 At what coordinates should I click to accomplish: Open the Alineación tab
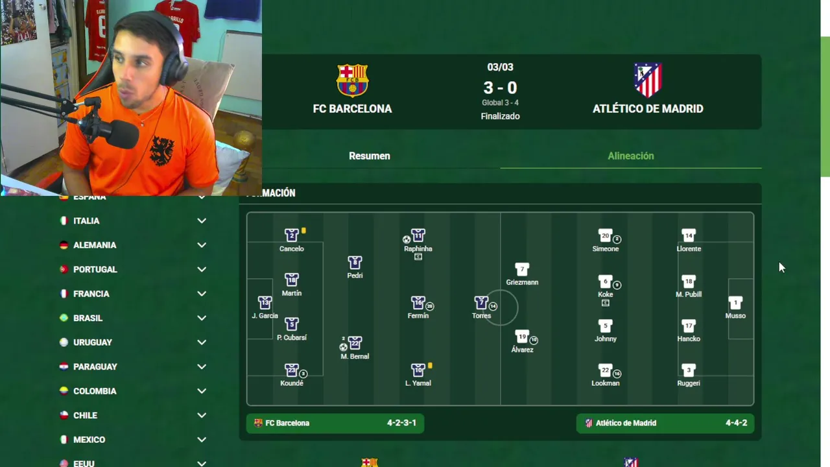[631, 156]
